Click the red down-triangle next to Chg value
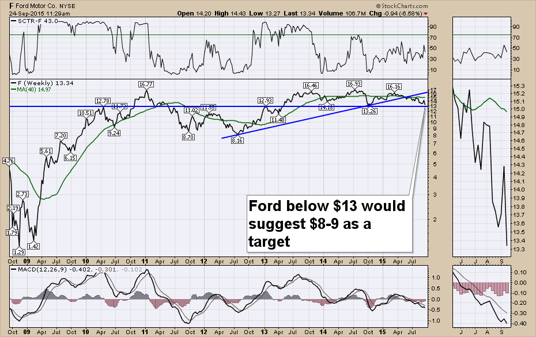 pos(425,14)
